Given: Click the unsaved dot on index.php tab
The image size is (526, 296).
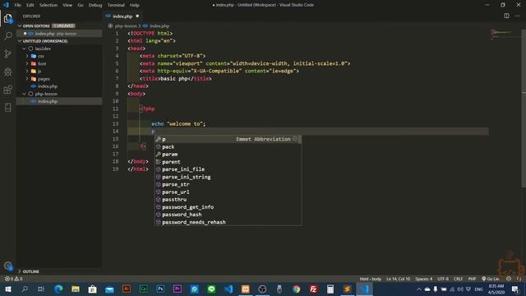Looking at the screenshot, I should pyautogui.click(x=137, y=16).
